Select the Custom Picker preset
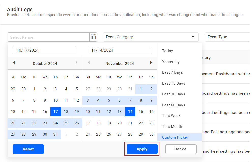This screenshot has height=162, width=252. 175,137
